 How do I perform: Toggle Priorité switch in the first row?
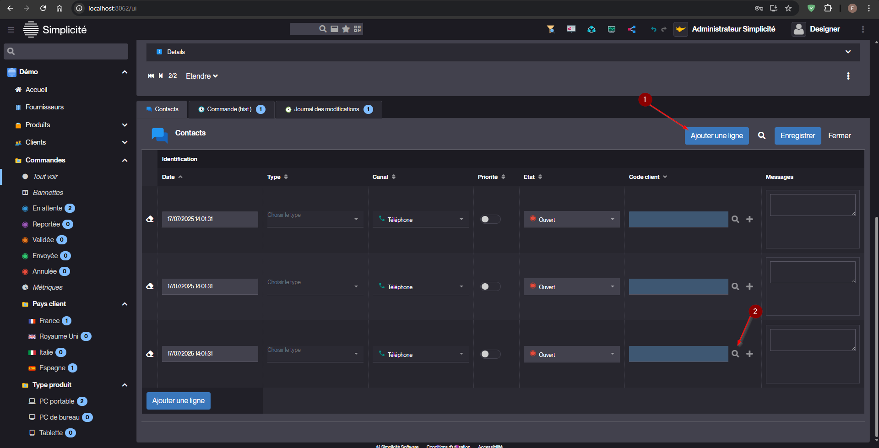tap(490, 219)
